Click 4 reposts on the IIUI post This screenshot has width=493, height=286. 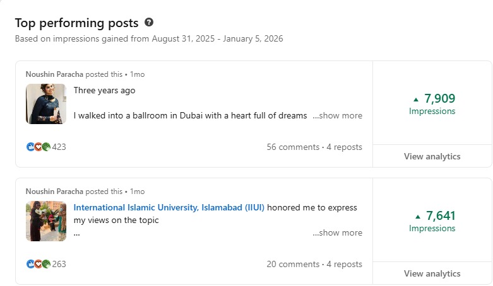click(345, 264)
